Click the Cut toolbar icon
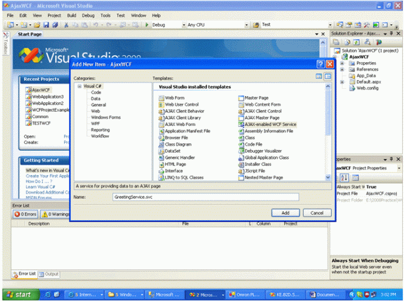This screenshot has height=301, width=404. [x=67, y=25]
